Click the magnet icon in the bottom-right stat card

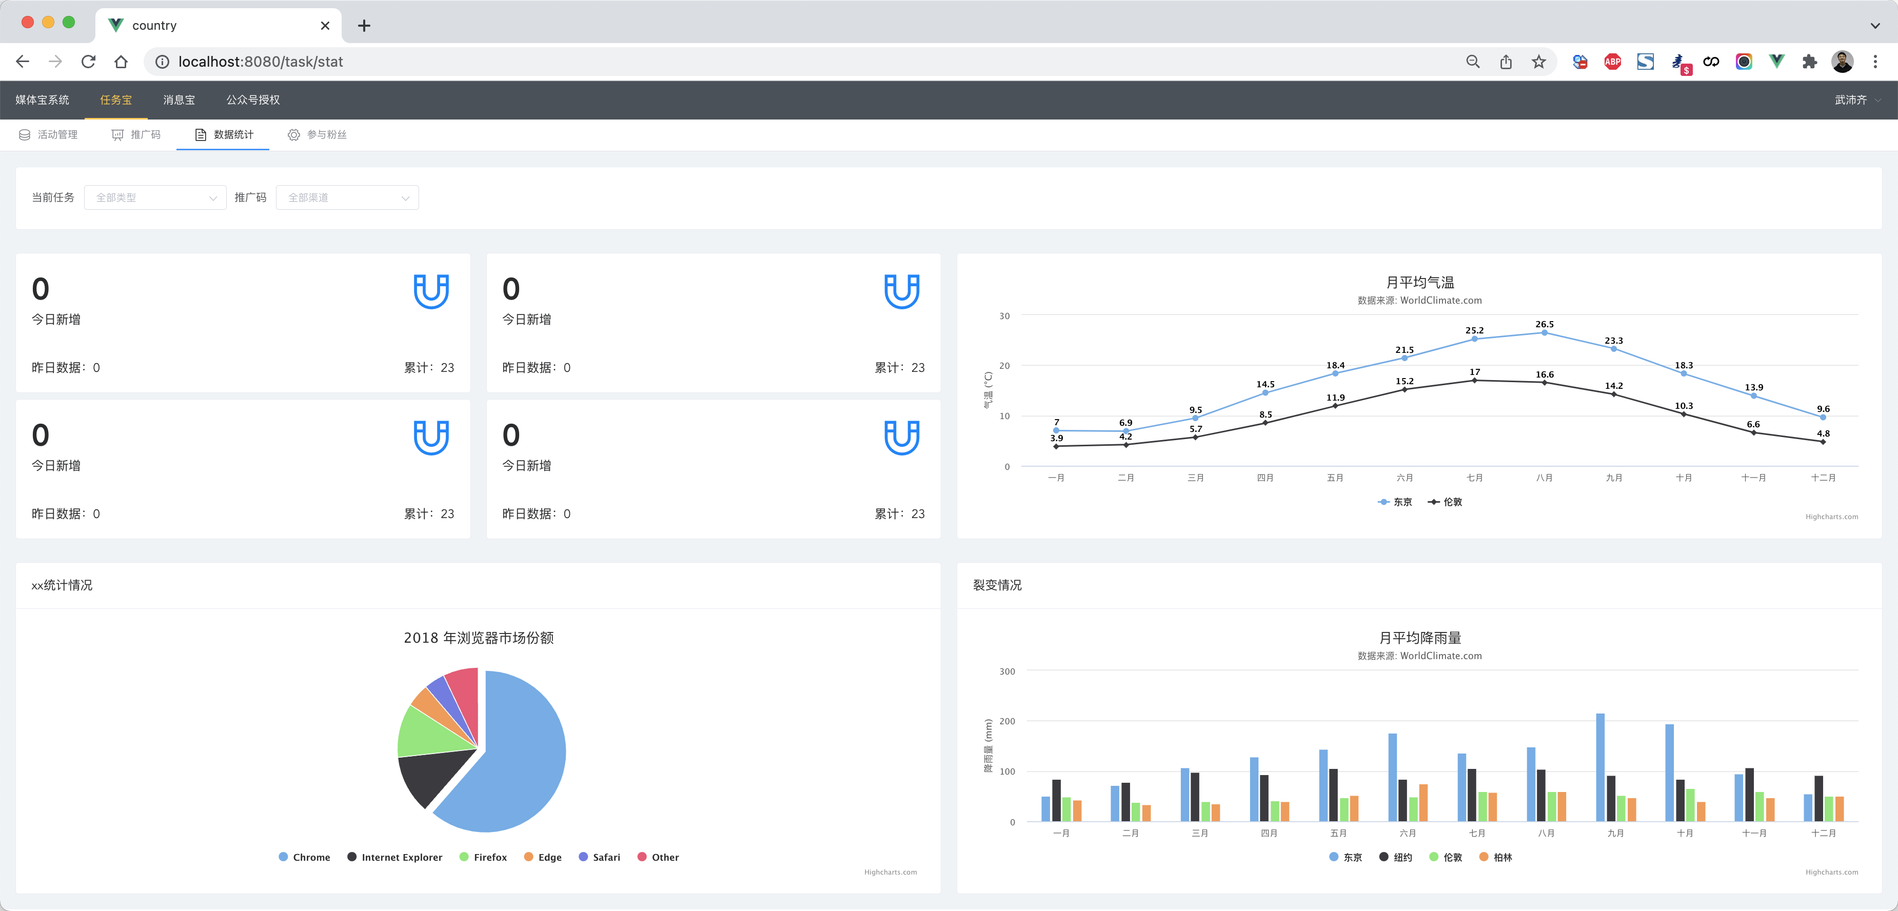click(x=902, y=437)
